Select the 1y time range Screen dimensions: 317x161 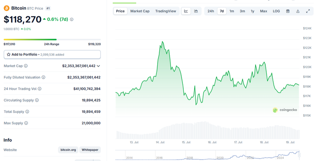(x=253, y=11)
